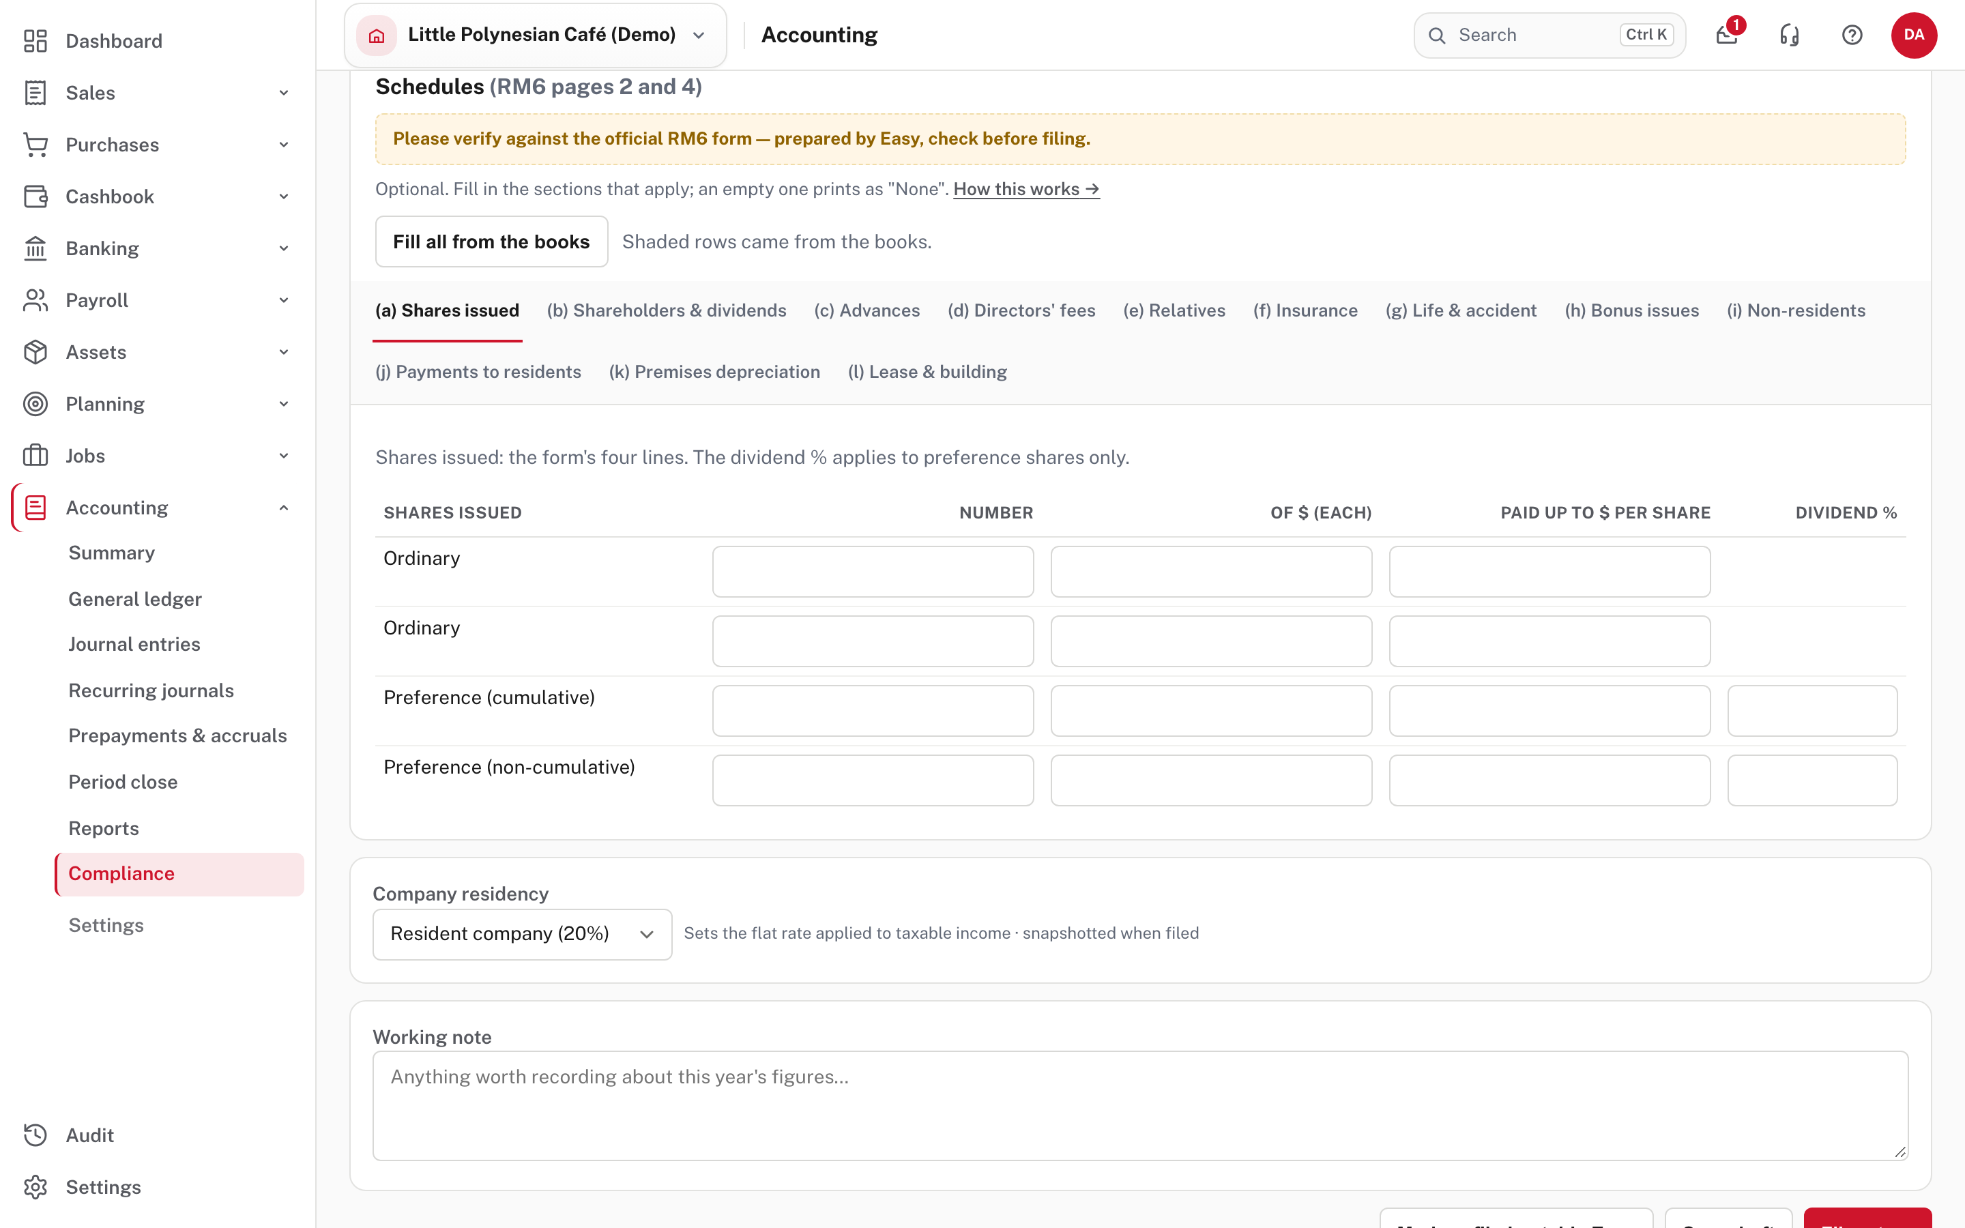The image size is (1965, 1228).
Task: Switch to (d) Directors' fees tab
Action: coord(1021,310)
